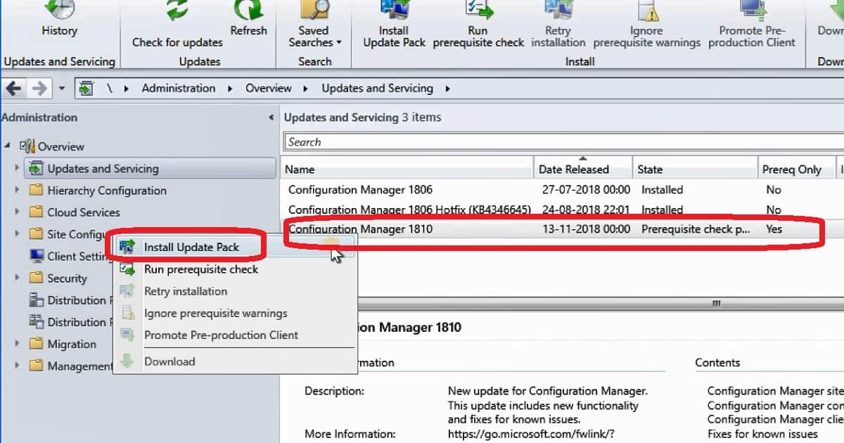Image resolution: width=844 pixels, height=443 pixels.
Task: Click Updates and Servicing breadcrumb
Action: pyautogui.click(x=377, y=89)
